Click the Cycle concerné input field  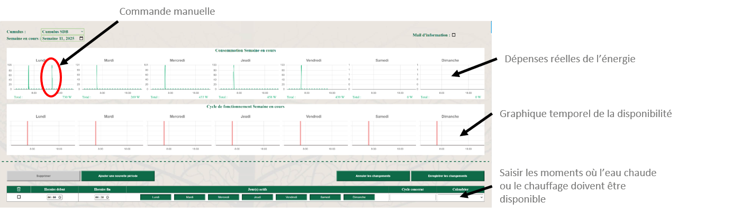(x=412, y=197)
